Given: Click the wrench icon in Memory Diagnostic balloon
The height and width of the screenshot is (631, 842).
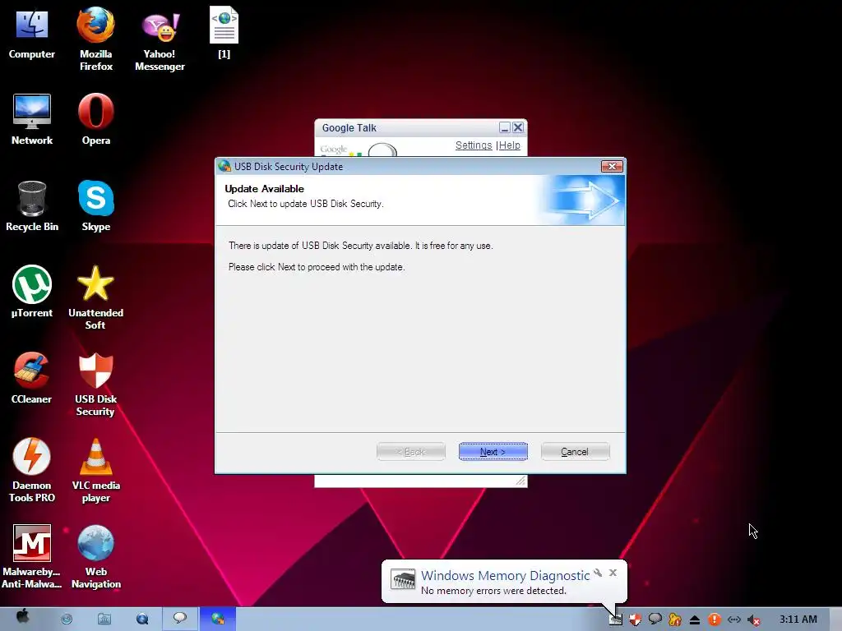Looking at the screenshot, I should [598, 573].
